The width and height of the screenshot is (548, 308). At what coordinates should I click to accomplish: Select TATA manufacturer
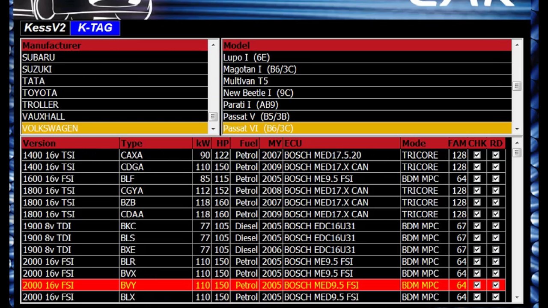tap(115, 81)
